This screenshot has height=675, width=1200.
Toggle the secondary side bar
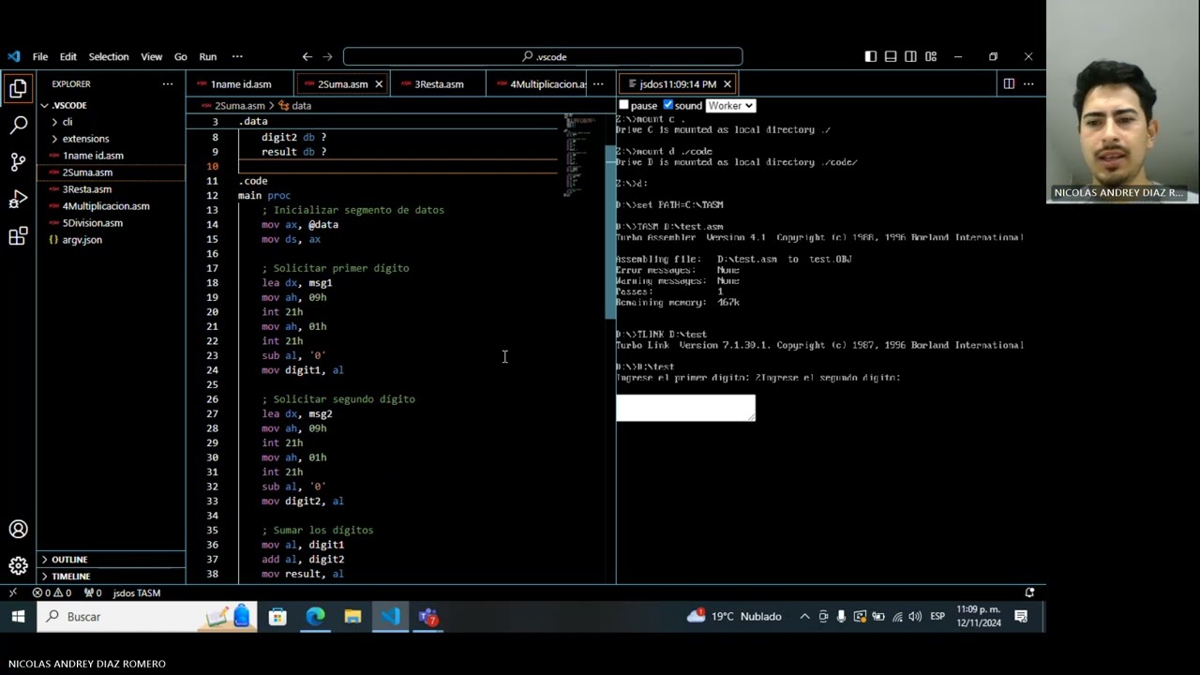(910, 56)
